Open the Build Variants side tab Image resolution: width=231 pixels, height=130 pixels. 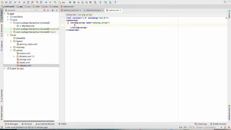(x=1, y=113)
